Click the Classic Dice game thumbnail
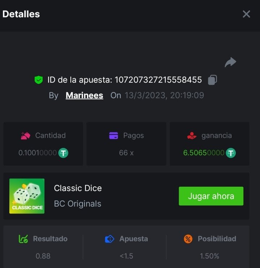This screenshot has width=260, height=268. click(27, 196)
